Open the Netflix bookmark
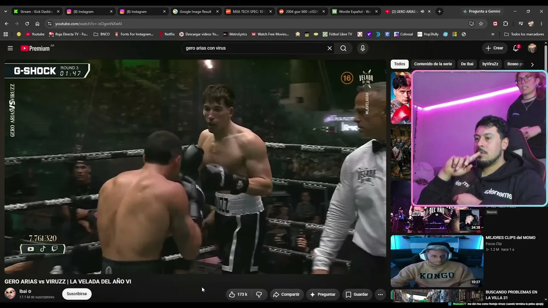Screen dimensions: 548x308 (x=167, y=34)
